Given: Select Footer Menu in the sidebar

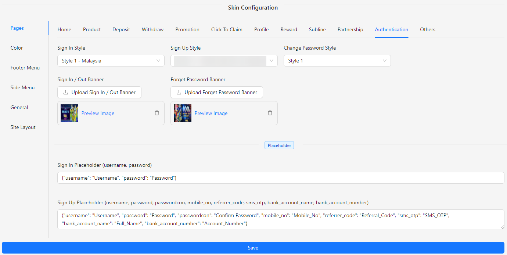Looking at the screenshot, I should (x=25, y=68).
